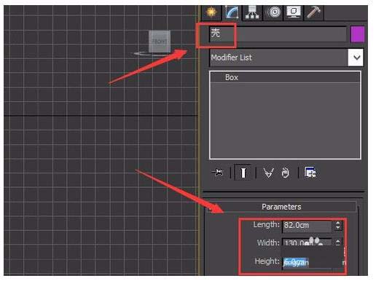Click Make Unique icon
The image size is (376, 281).
[268, 173]
